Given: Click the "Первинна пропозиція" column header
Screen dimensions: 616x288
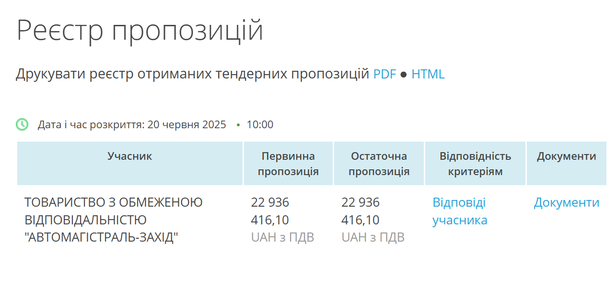Looking at the screenshot, I should (288, 164).
